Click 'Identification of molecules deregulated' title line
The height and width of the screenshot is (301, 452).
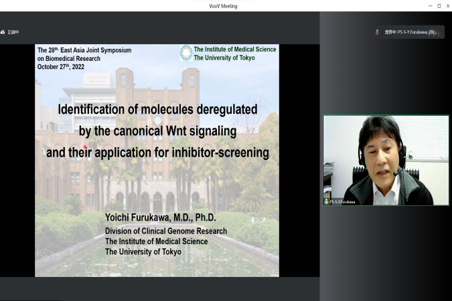tap(157, 110)
